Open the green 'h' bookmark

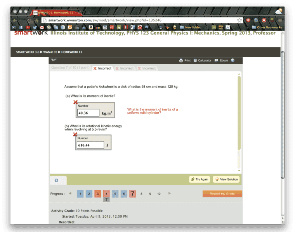pos(119,27)
